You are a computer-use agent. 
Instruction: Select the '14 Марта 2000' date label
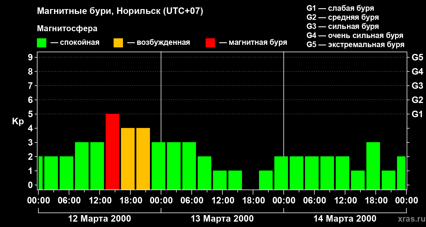click(345, 219)
